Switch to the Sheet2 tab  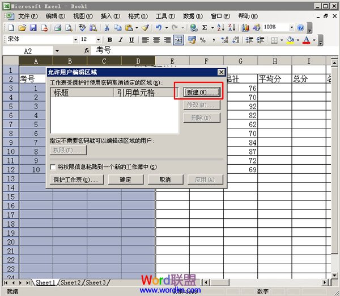coord(71,282)
